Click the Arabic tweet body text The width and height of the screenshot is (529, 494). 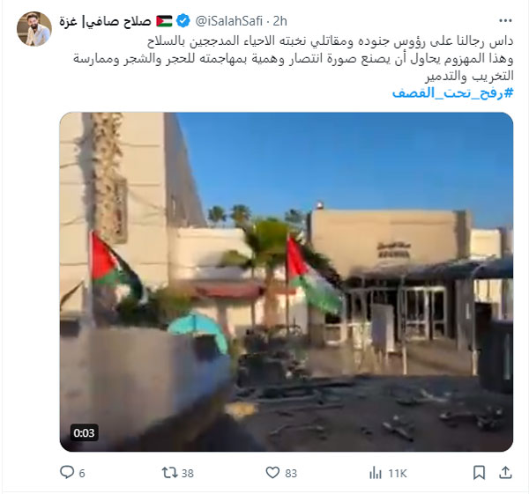pyautogui.click(x=294, y=59)
